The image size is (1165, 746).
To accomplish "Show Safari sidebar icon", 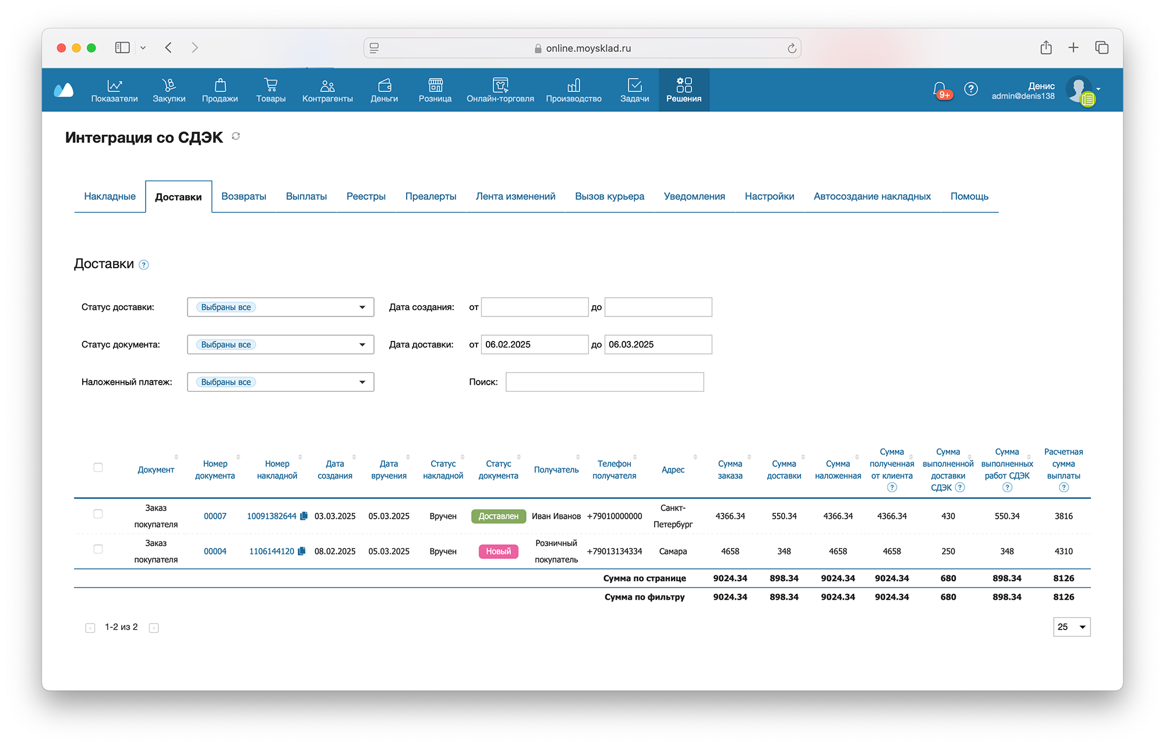I will (x=122, y=48).
